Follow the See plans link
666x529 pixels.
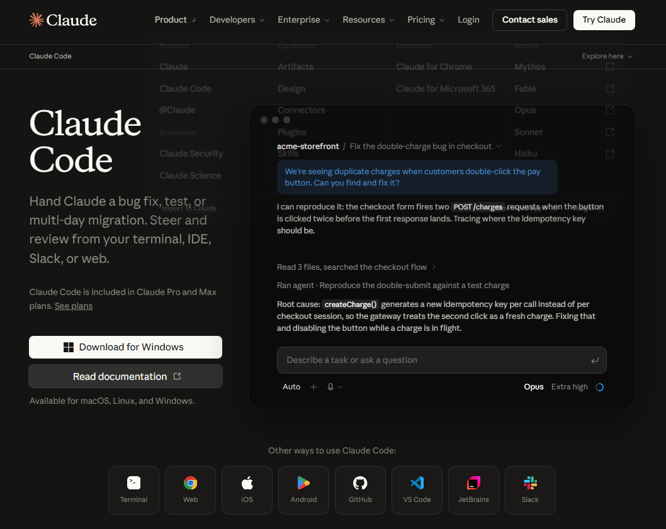(x=74, y=306)
